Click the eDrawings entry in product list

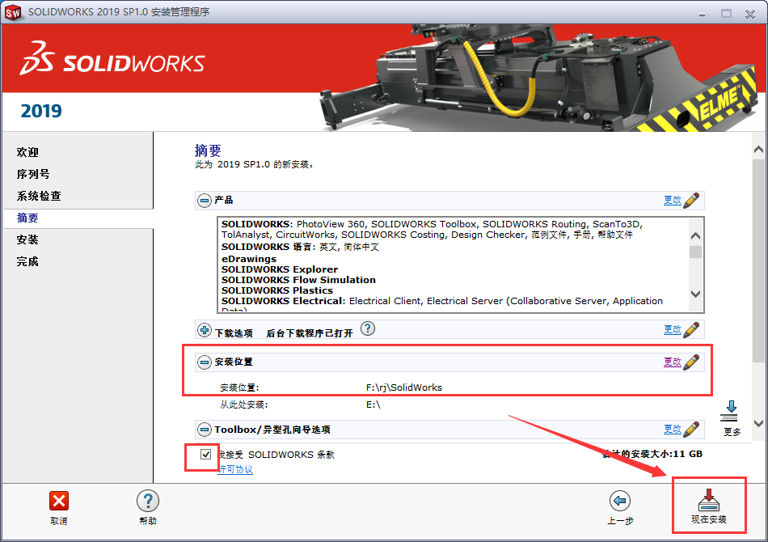coord(249,259)
